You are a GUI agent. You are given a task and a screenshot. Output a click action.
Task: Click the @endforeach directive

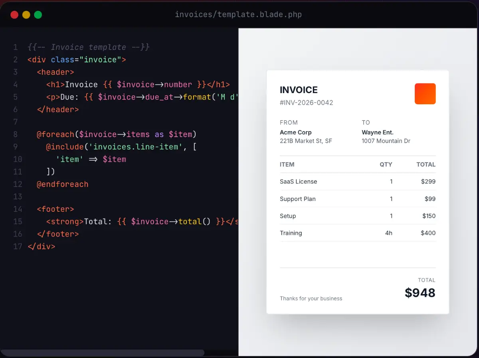(63, 184)
